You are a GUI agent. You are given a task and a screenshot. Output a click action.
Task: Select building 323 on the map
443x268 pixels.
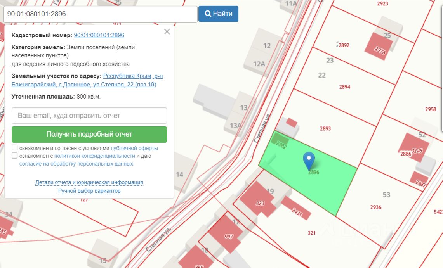(260, 202)
